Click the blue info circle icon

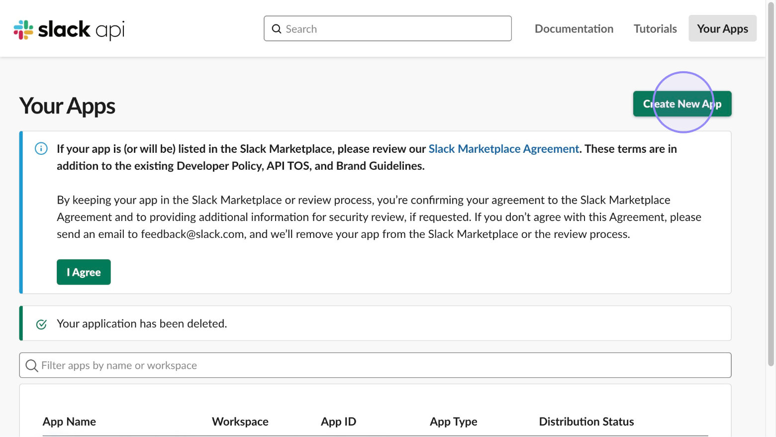(41, 149)
